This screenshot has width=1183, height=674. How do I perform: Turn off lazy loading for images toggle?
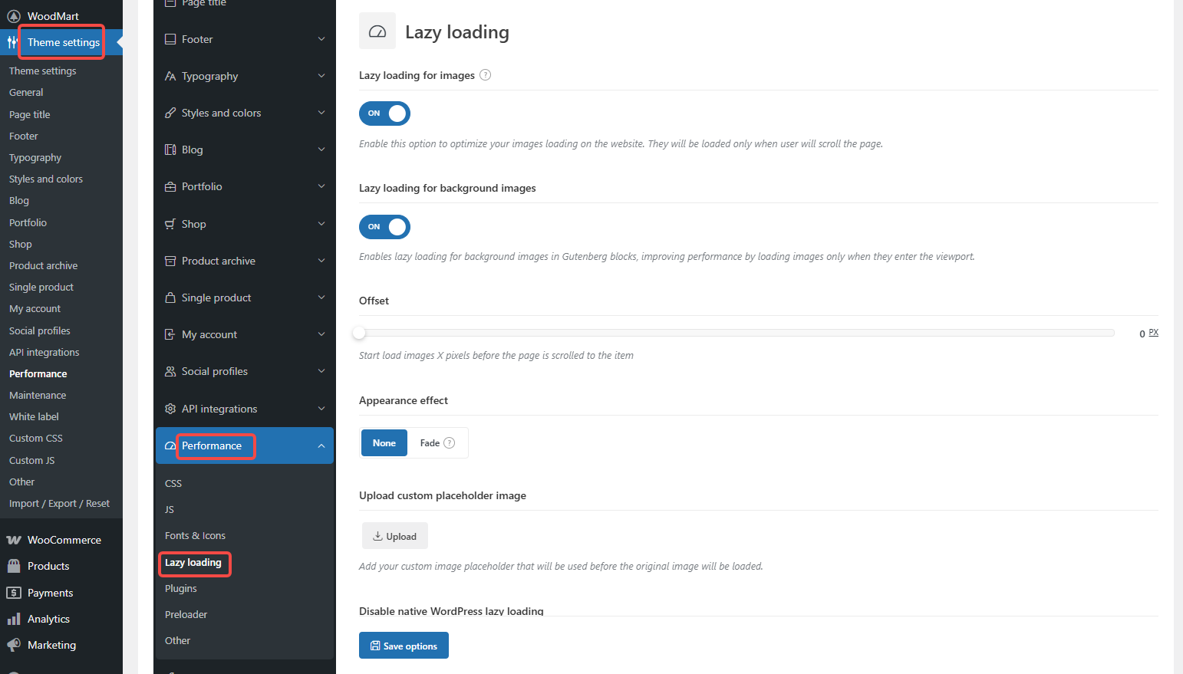384,113
